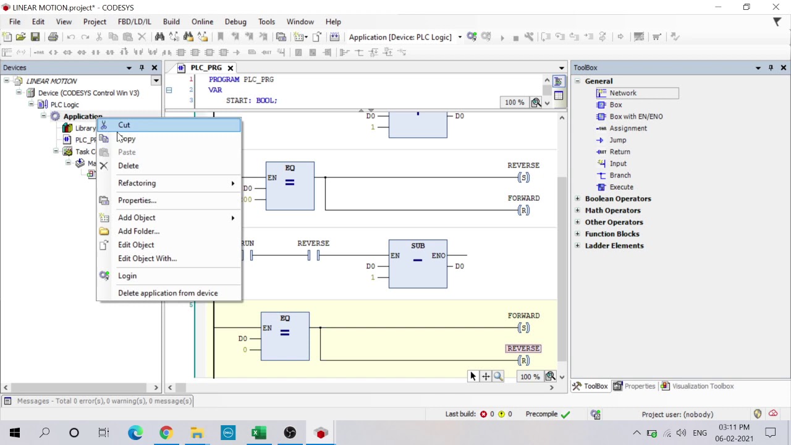This screenshot has height=445, width=791.
Task: Expand Math Operators section in ToolBox
Action: 577,210
